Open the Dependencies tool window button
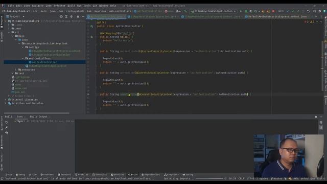Viewport: 327px width, 184px height. pyautogui.click(x=151, y=175)
